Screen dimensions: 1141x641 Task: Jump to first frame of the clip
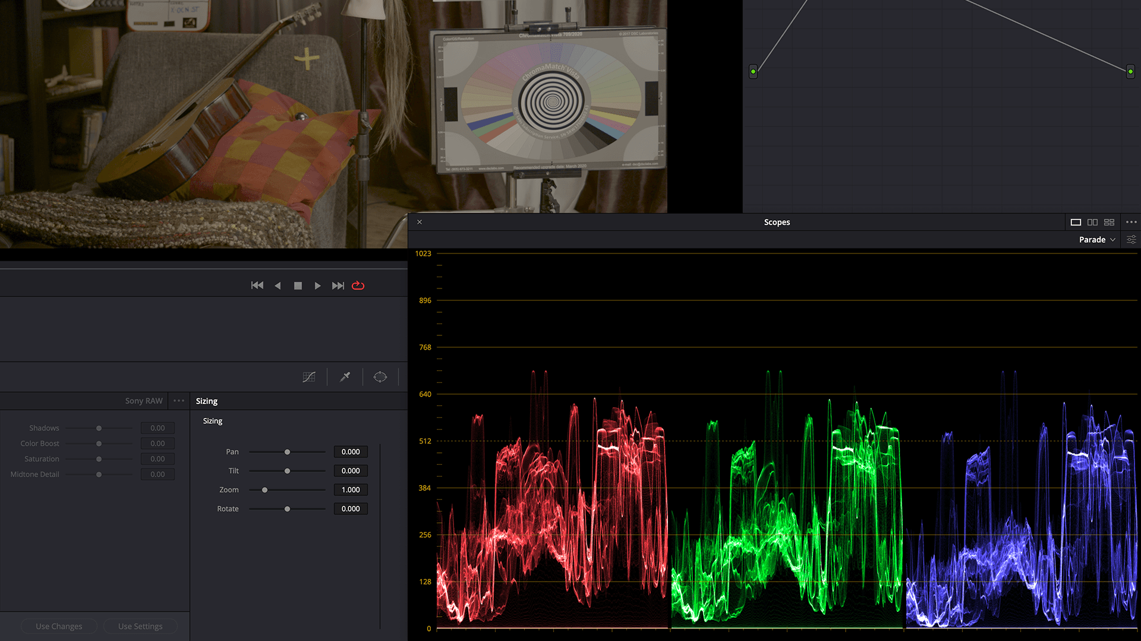(257, 285)
